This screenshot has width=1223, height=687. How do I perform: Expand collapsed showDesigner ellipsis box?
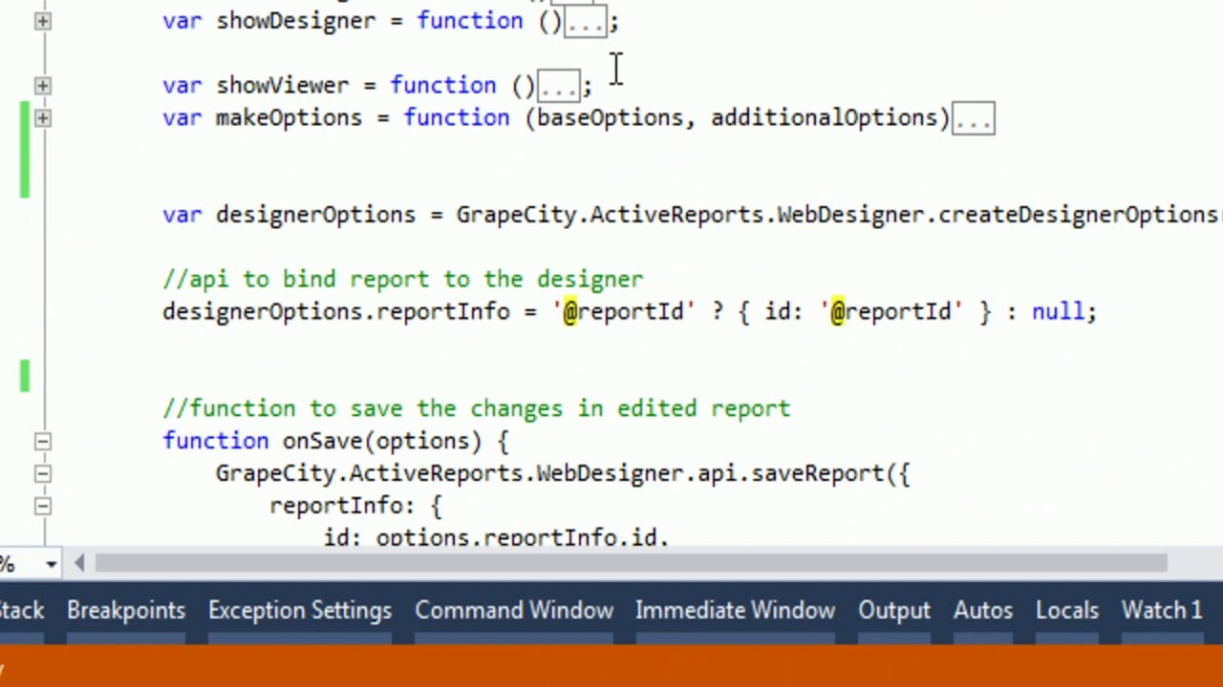click(585, 22)
